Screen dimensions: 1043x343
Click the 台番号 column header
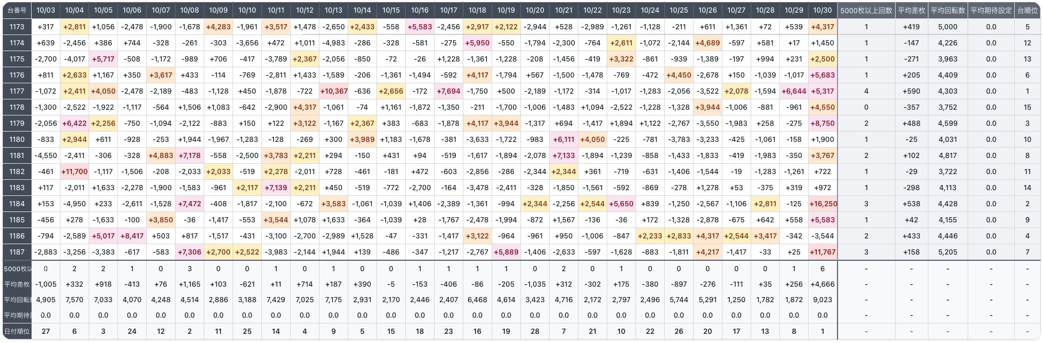pyautogui.click(x=17, y=10)
